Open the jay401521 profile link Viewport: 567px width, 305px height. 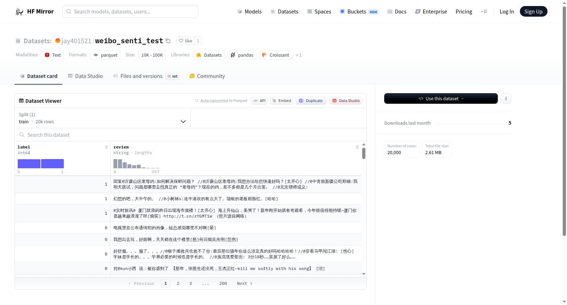(x=76, y=41)
